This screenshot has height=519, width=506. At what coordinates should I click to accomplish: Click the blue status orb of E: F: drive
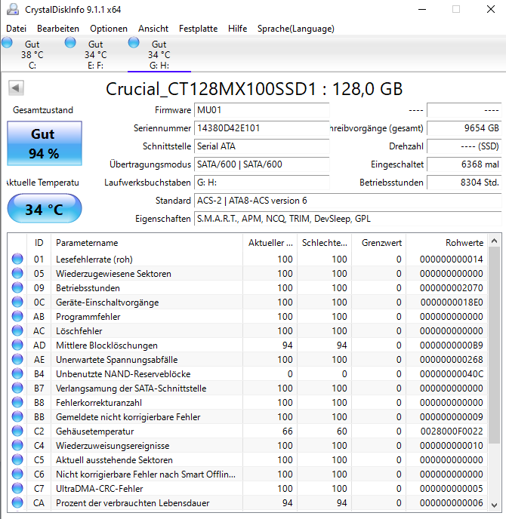click(70, 43)
